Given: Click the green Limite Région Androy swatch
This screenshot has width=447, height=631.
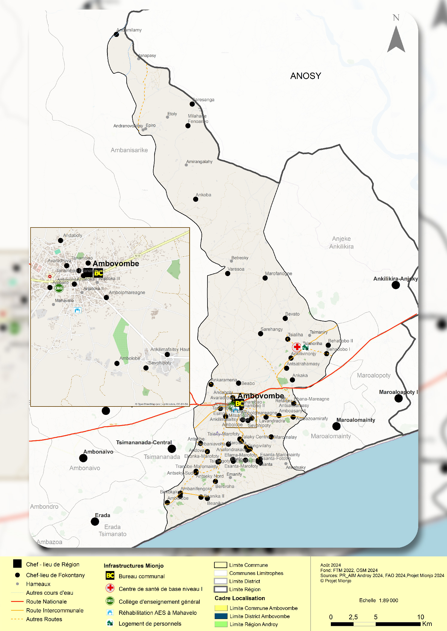Looking at the screenshot, I should [221, 624].
